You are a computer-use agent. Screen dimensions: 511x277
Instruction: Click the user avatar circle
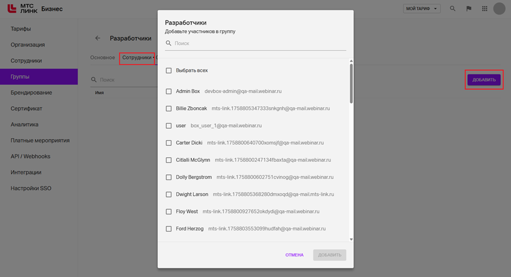click(499, 9)
